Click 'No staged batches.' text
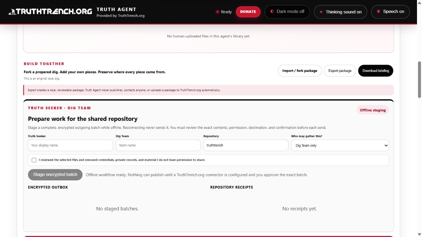 [117, 209]
